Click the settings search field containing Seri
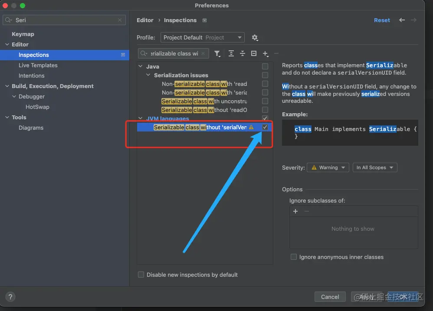433x311 pixels. point(64,20)
